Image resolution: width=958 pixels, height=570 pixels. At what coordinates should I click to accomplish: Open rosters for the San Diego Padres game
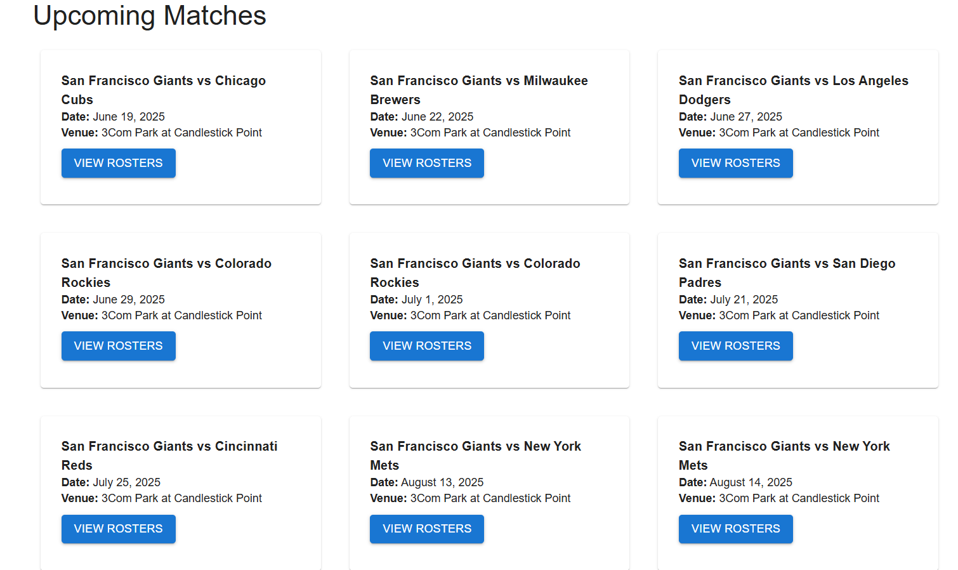tap(735, 346)
